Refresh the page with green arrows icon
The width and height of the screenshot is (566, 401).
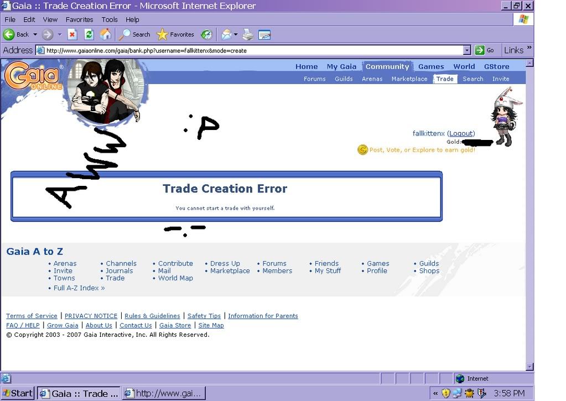point(89,35)
